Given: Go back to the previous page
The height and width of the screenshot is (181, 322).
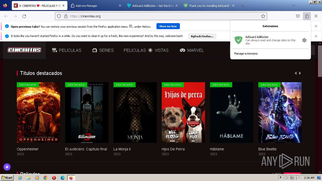Looking at the screenshot, I should [6, 16].
